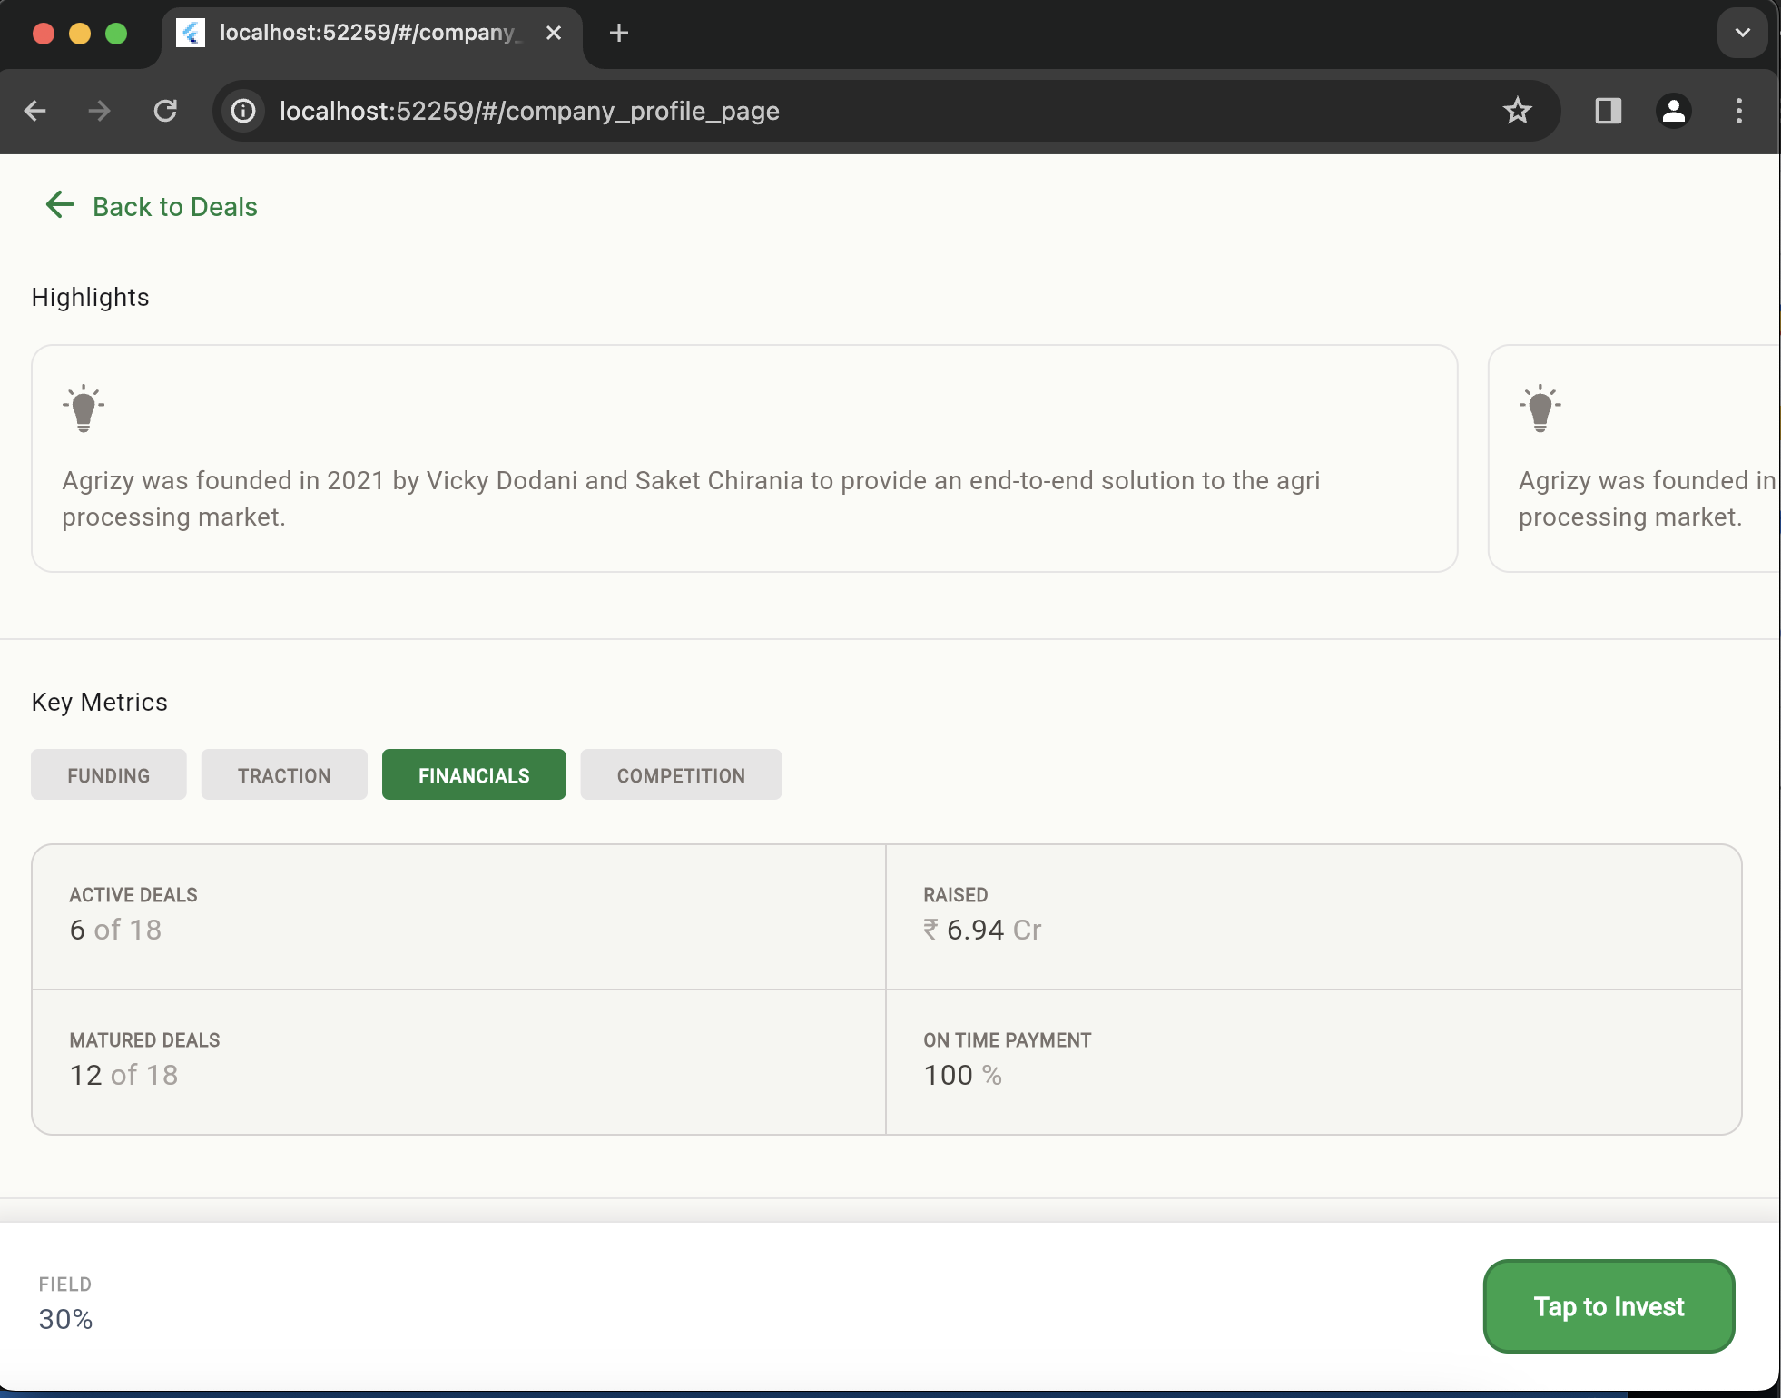Click the green back arrow icon

click(x=60, y=205)
